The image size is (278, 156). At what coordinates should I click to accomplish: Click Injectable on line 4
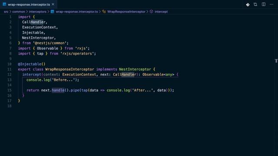click(33, 32)
